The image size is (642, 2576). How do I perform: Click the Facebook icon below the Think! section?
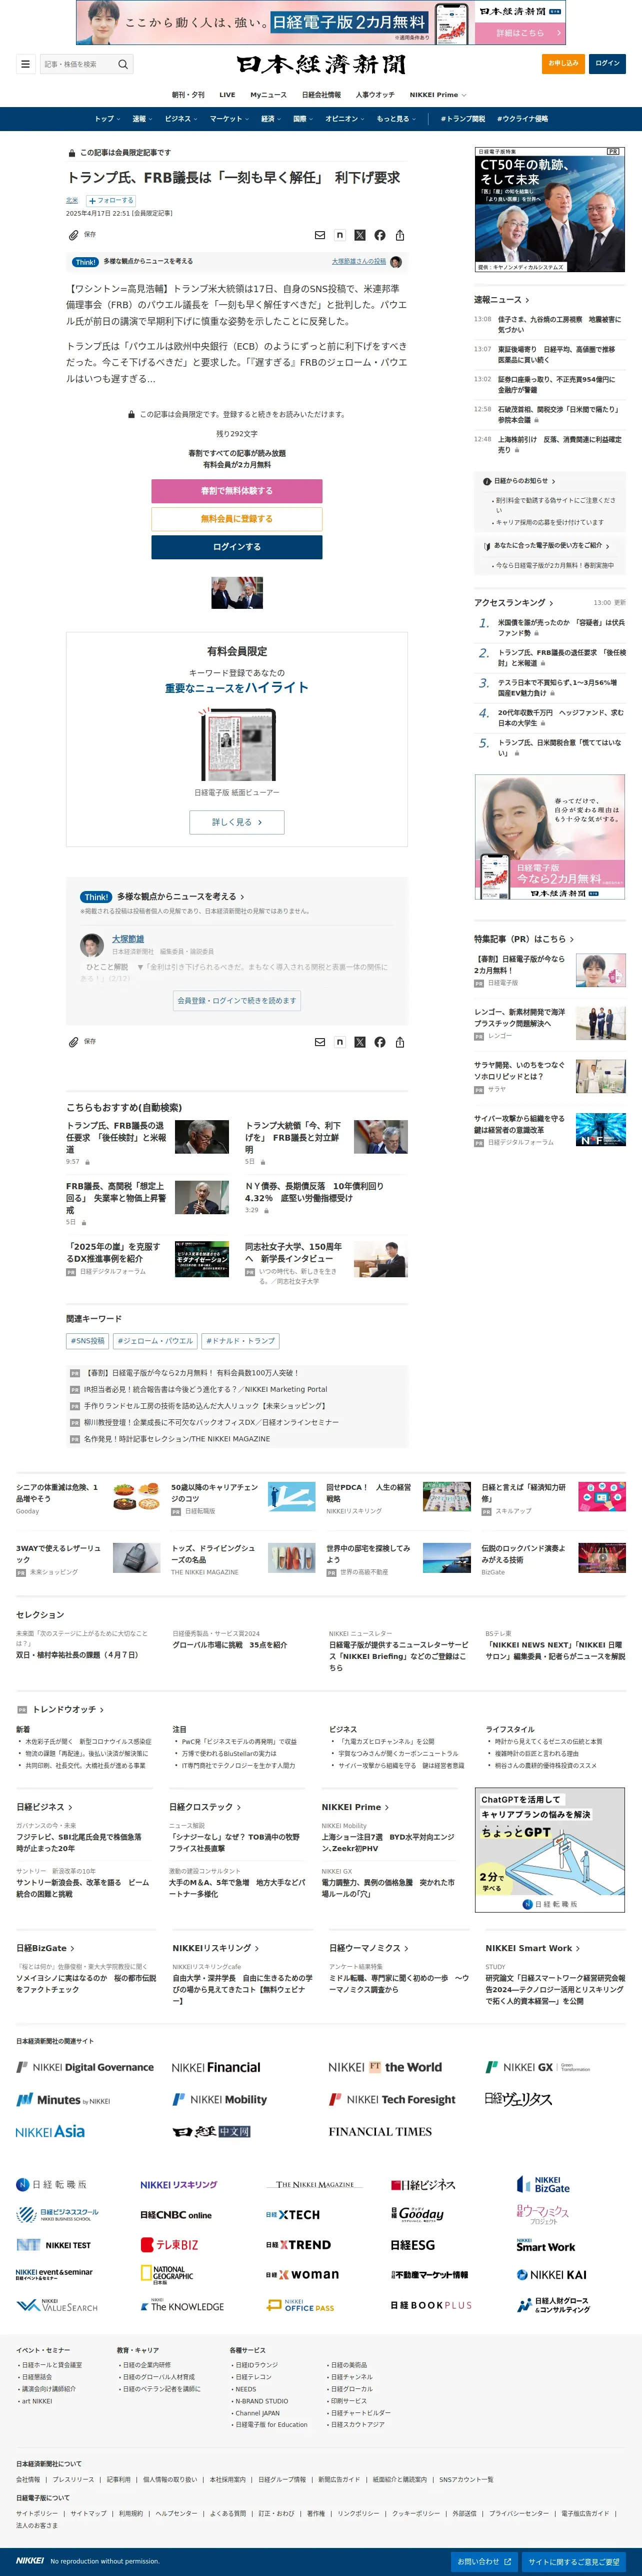pyautogui.click(x=380, y=1042)
